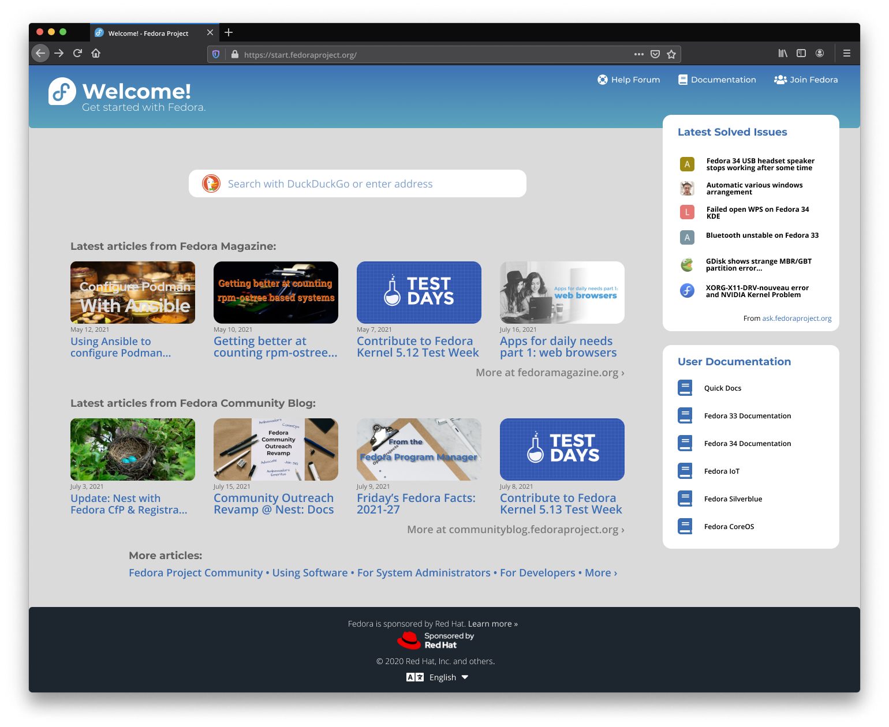Open web browsers article thumbnail

click(562, 293)
